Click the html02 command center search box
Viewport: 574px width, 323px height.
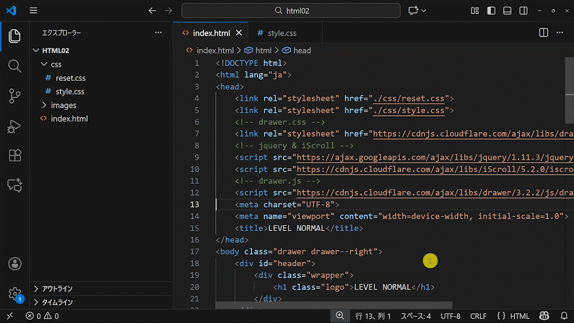[291, 11]
